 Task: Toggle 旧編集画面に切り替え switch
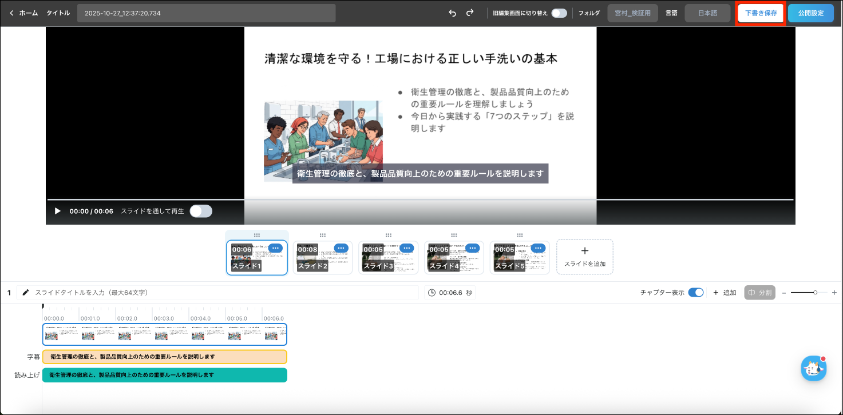(559, 13)
